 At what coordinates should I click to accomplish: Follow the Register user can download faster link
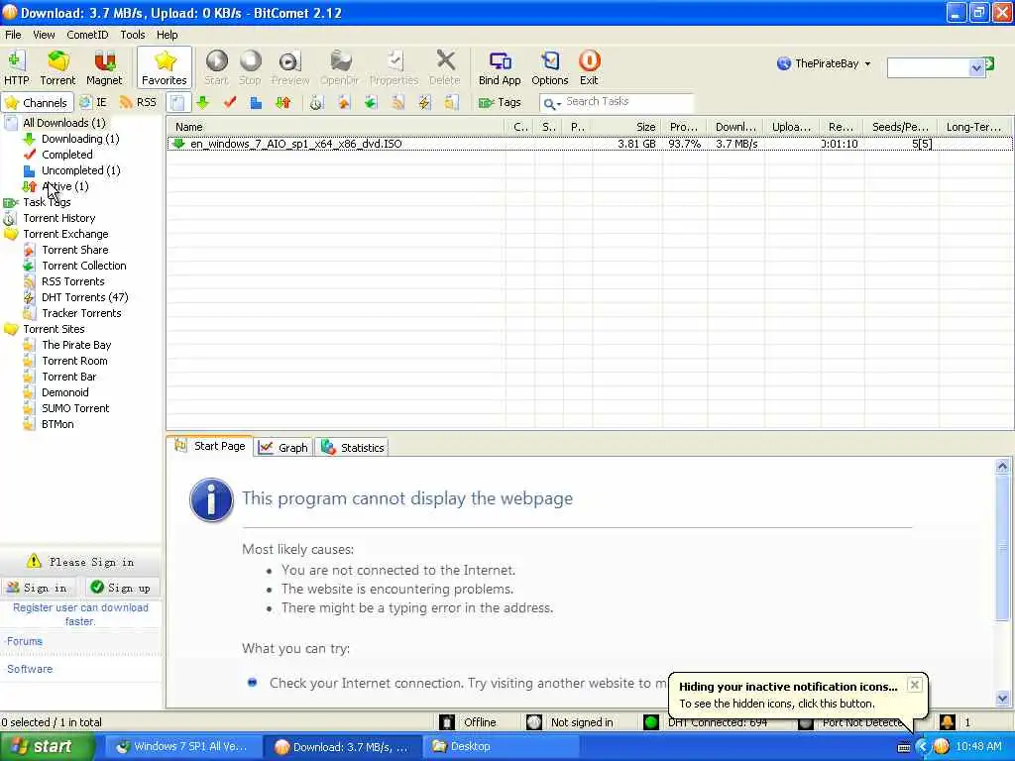(80, 614)
